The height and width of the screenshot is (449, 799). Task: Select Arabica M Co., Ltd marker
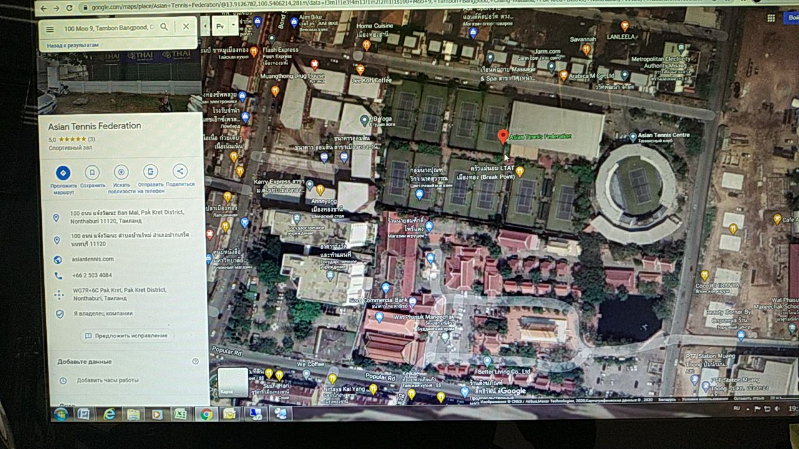563,75
